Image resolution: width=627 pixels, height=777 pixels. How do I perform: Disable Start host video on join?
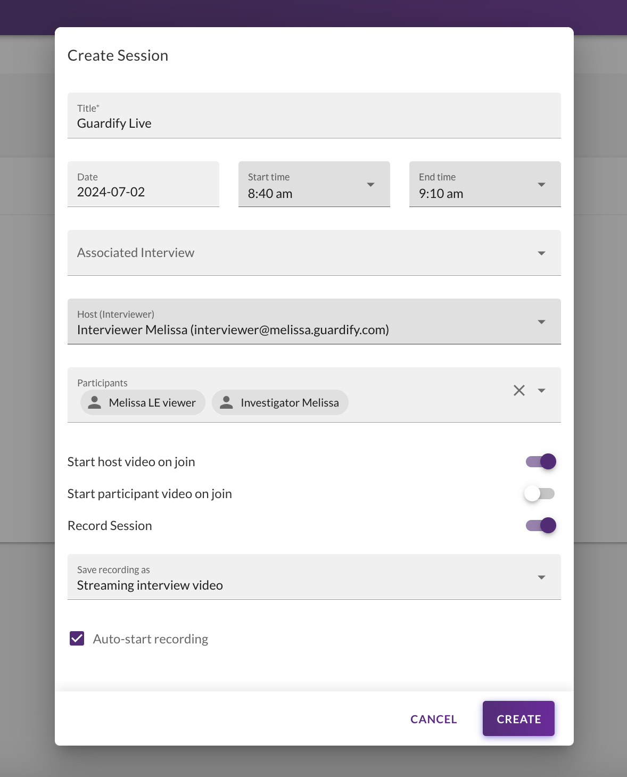[541, 461]
